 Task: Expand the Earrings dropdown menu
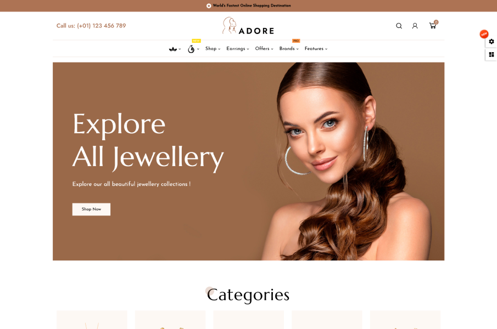point(238,48)
